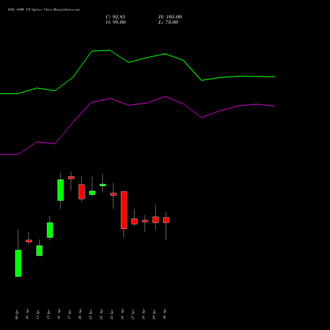The image size is (330, 330).
Task: Select the green candle for 13 Apr
Action: coord(40,251)
